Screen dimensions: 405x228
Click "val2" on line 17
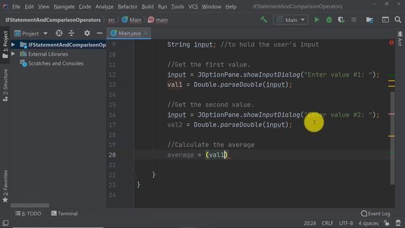(175, 125)
